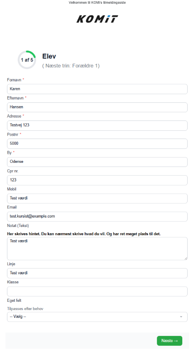Focus the Linje input field
The image size is (195, 352).
[97, 273]
